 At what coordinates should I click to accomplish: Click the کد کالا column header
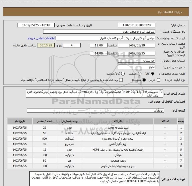(165, 121)
